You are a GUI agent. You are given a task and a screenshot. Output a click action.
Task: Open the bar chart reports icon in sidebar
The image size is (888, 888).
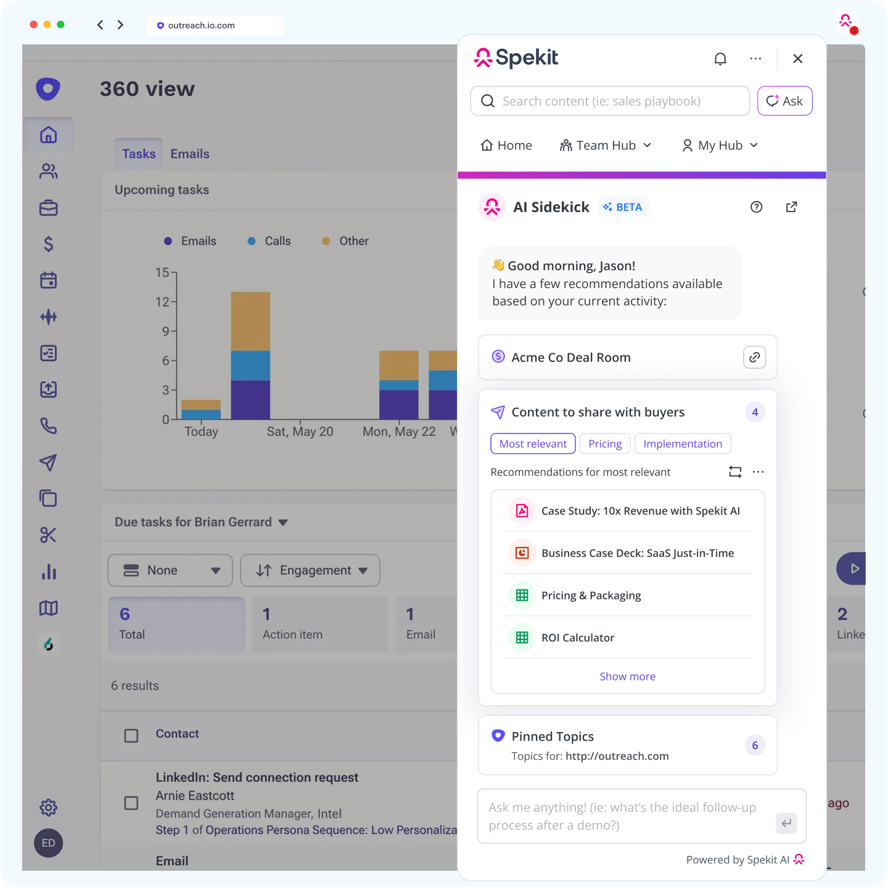point(48,572)
